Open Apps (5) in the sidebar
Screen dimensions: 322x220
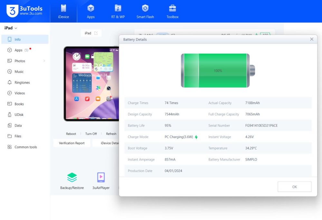point(25,50)
